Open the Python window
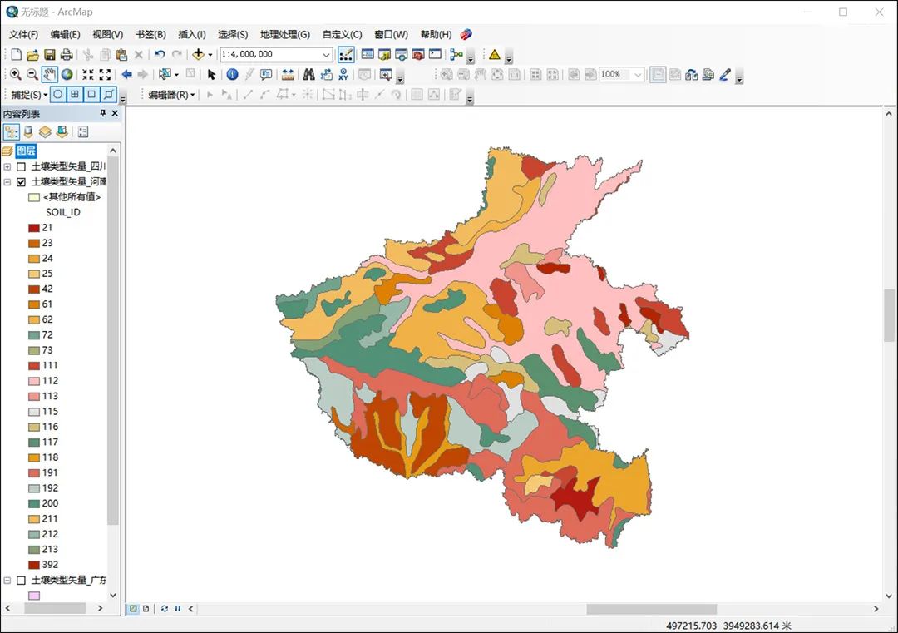 coord(435,54)
